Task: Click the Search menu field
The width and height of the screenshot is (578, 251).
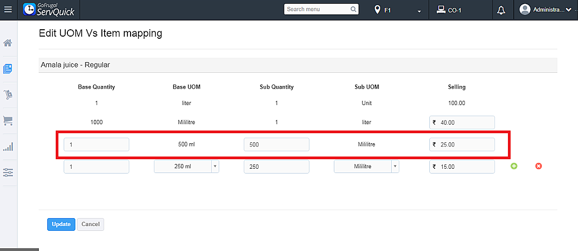Action: tap(317, 9)
